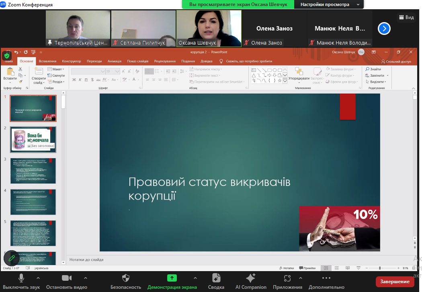
Task: Toggle text shadow S formatting
Action: pos(92,80)
